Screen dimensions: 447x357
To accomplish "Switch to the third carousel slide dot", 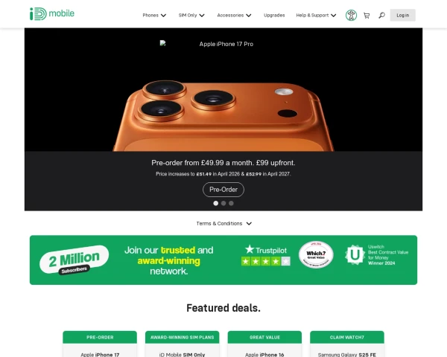I will click(x=231, y=203).
